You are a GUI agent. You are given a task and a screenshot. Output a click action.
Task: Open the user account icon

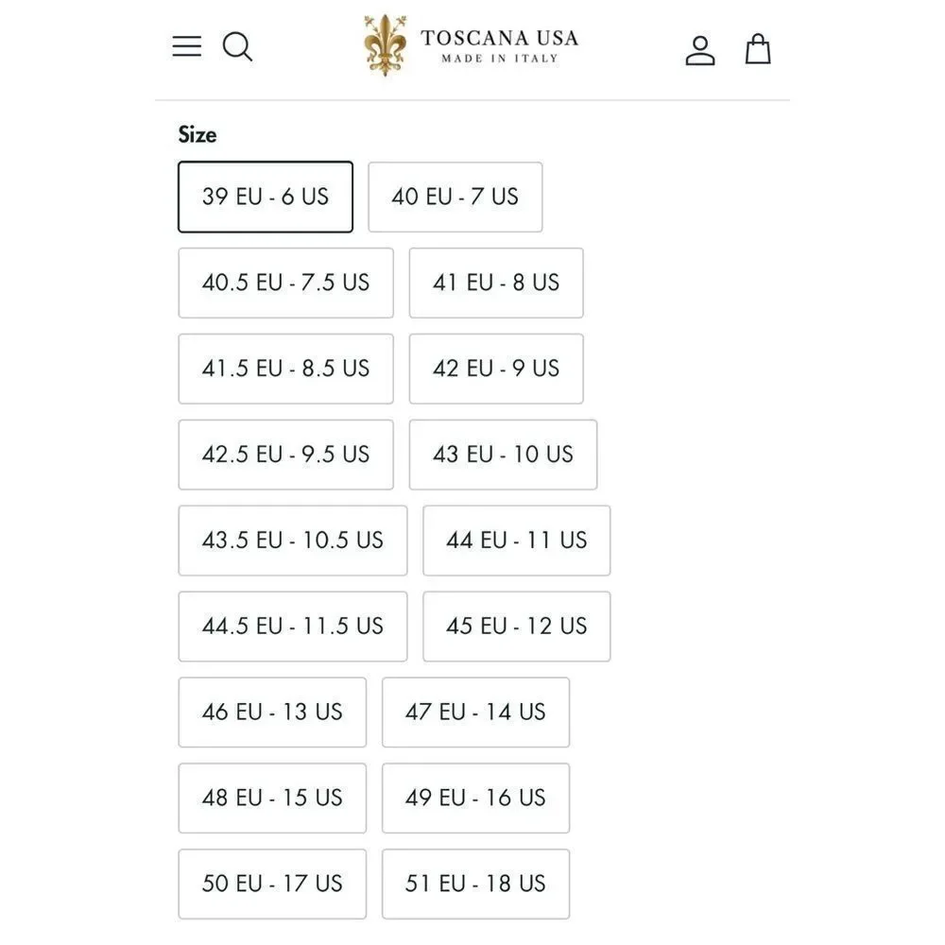[x=699, y=50]
